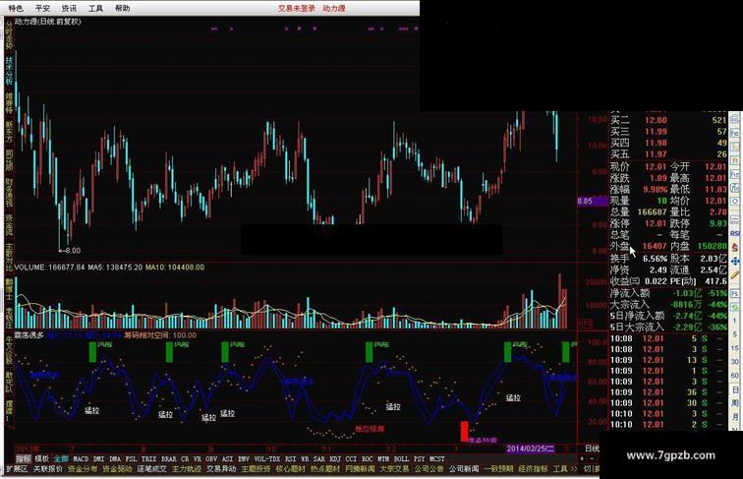Select the 技术分析 vertical sidebar tab
This screenshot has height=479, width=743.
coord(9,71)
